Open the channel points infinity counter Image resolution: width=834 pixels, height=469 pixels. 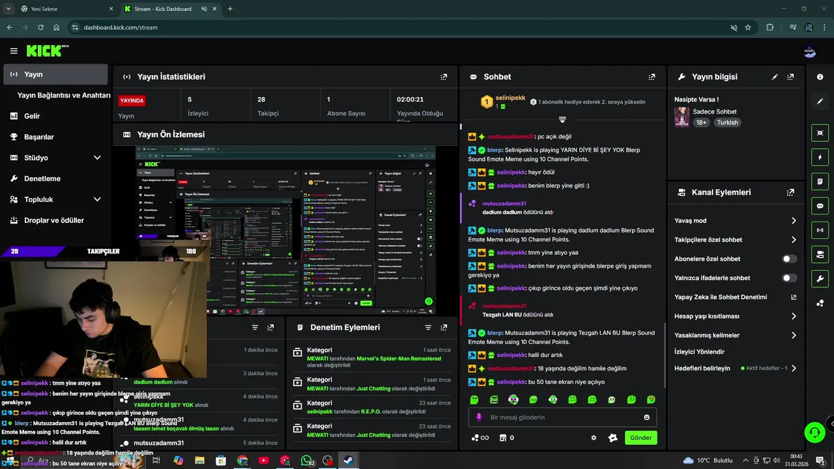coord(480,438)
